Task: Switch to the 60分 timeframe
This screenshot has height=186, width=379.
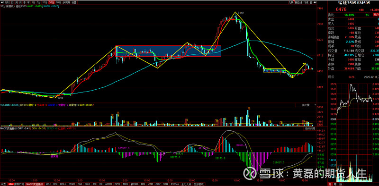Action: click(x=58, y=2)
